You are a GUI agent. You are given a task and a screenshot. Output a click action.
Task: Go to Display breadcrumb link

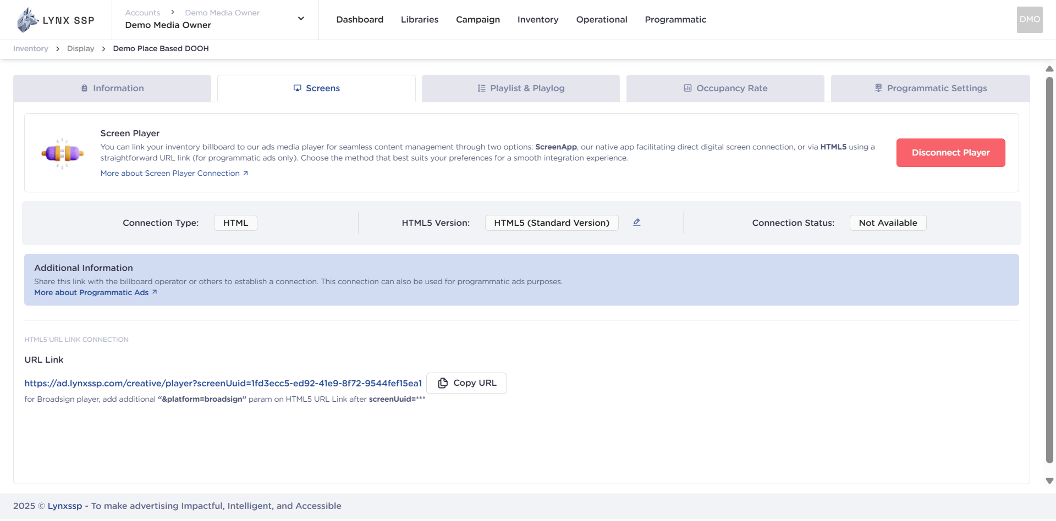(81, 48)
